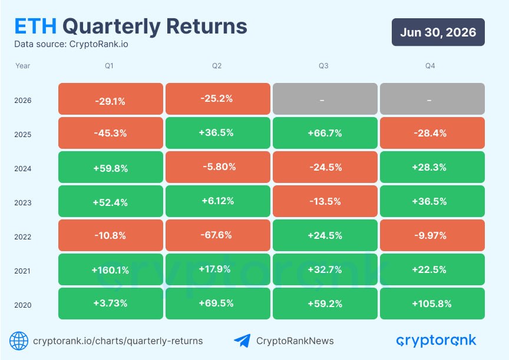This screenshot has height=360, width=509.
Task: Open the cryptorank.io/charts/quarterly-returns link
Action: (x=118, y=341)
